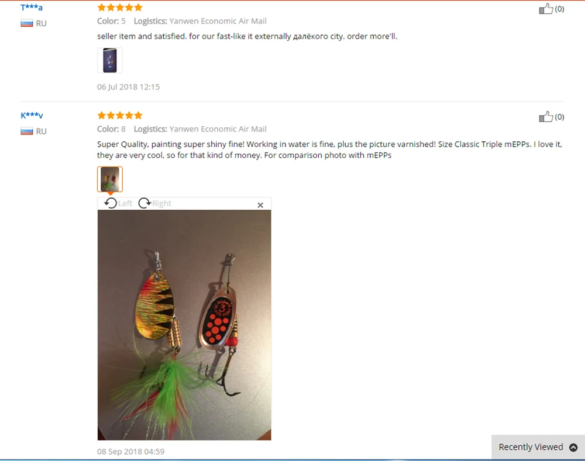Open the phone photo thumbnail in T***a's review
The width and height of the screenshot is (585, 461).
click(x=110, y=60)
